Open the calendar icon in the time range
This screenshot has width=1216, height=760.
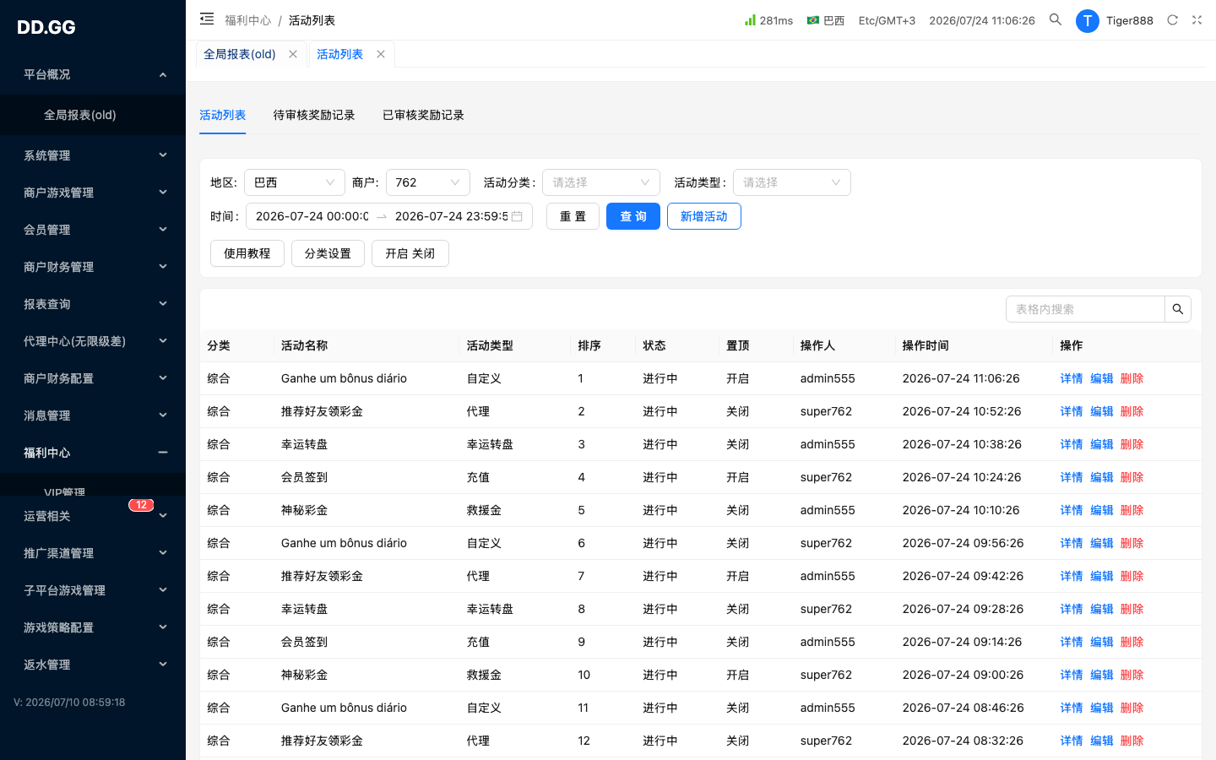tap(517, 216)
